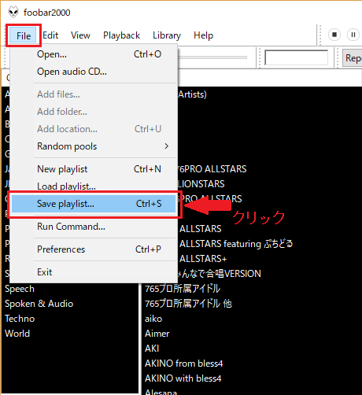Image resolution: width=362 pixels, height=395 pixels.
Task: Select the LIONSTARS artist row
Action: [x=270, y=184]
